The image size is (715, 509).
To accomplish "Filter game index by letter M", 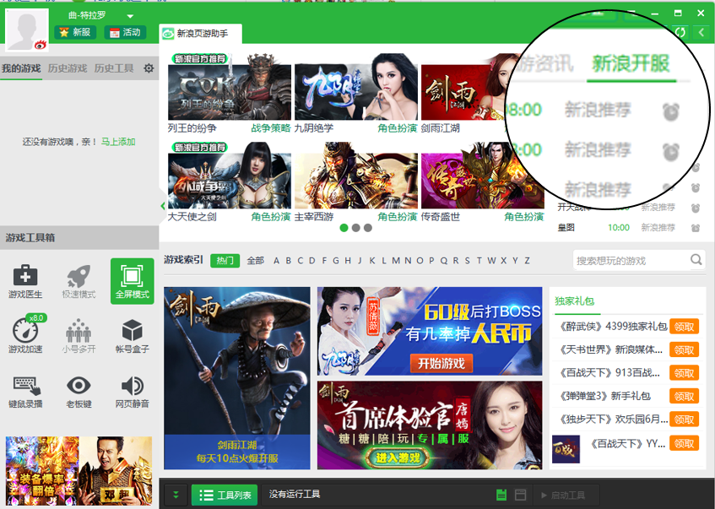I will (x=396, y=261).
